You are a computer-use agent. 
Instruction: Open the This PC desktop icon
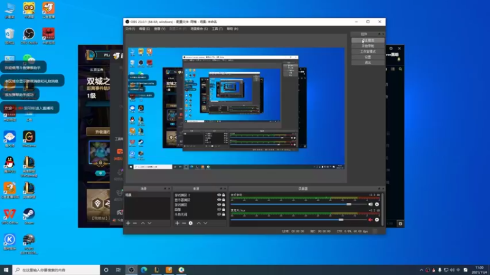click(x=10, y=10)
